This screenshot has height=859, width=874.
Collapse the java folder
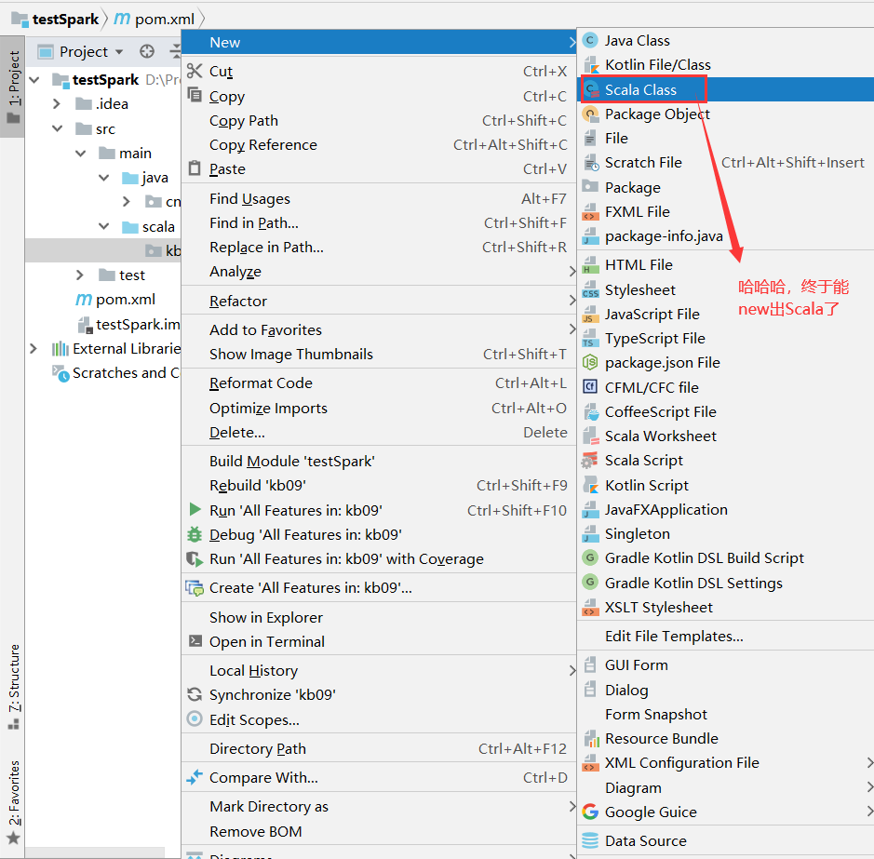[103, 178]
